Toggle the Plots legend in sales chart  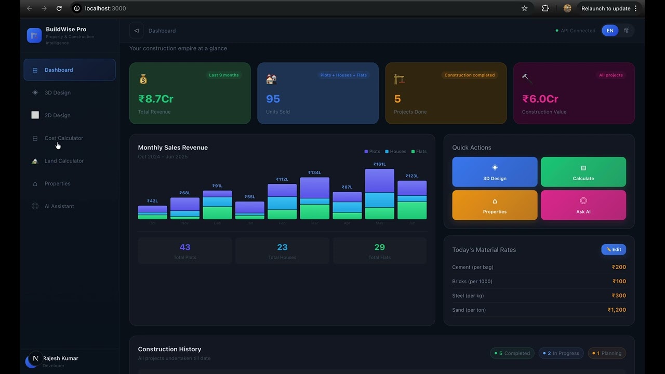(x=373, y=152)
